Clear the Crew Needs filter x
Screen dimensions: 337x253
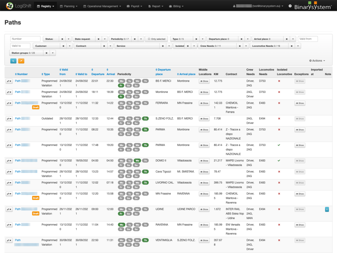tap(240, 46)
